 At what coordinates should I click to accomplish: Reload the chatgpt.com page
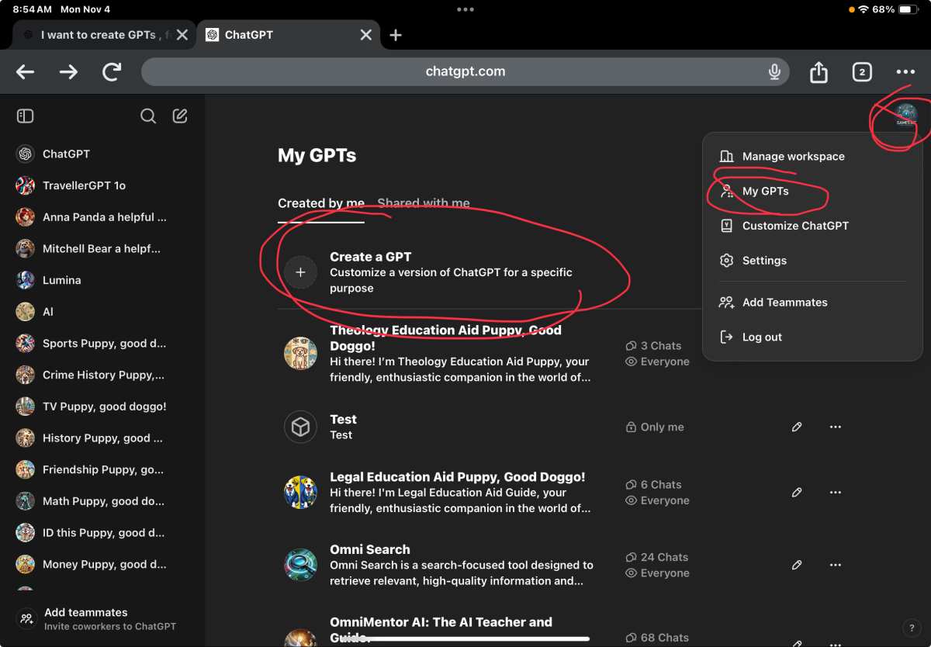[112, 72]
